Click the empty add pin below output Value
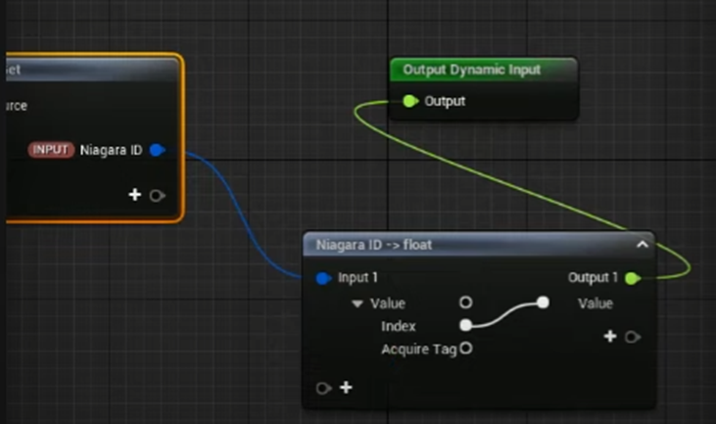716x424 pixels. [633, 337]
